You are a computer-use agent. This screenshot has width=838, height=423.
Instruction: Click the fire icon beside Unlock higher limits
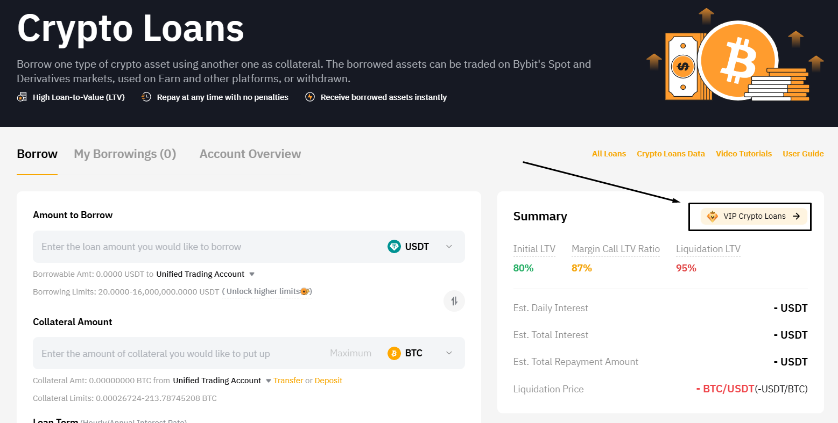pos(305,291)
